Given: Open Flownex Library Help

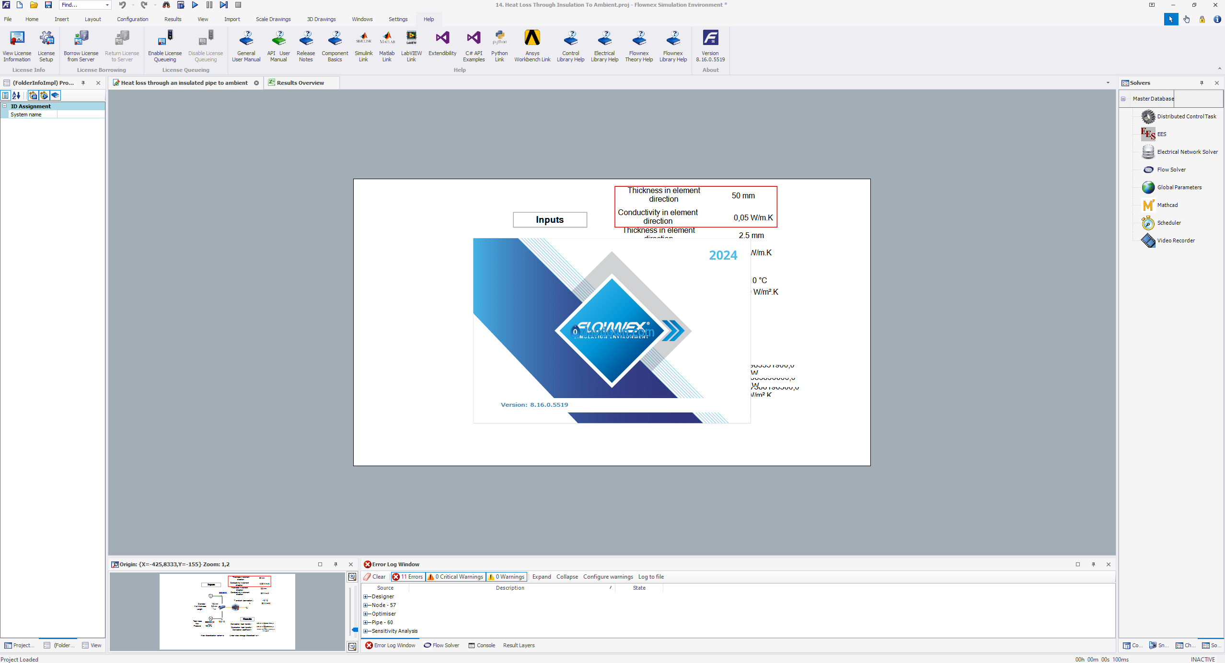Looking at the screenshot, I should [x=673, y=46].
